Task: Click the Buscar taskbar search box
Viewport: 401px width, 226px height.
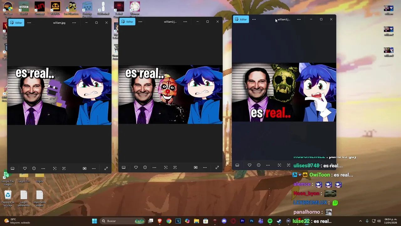Action: pos(123,221)
